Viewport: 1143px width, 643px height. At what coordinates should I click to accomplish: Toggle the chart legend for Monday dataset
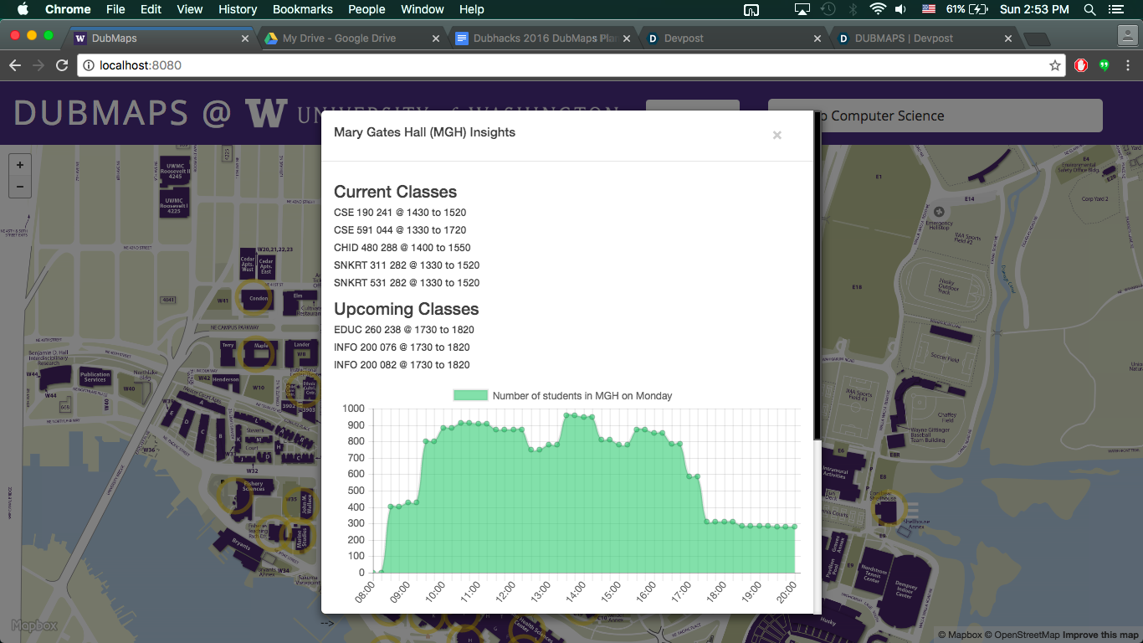[x=562, y=396]
